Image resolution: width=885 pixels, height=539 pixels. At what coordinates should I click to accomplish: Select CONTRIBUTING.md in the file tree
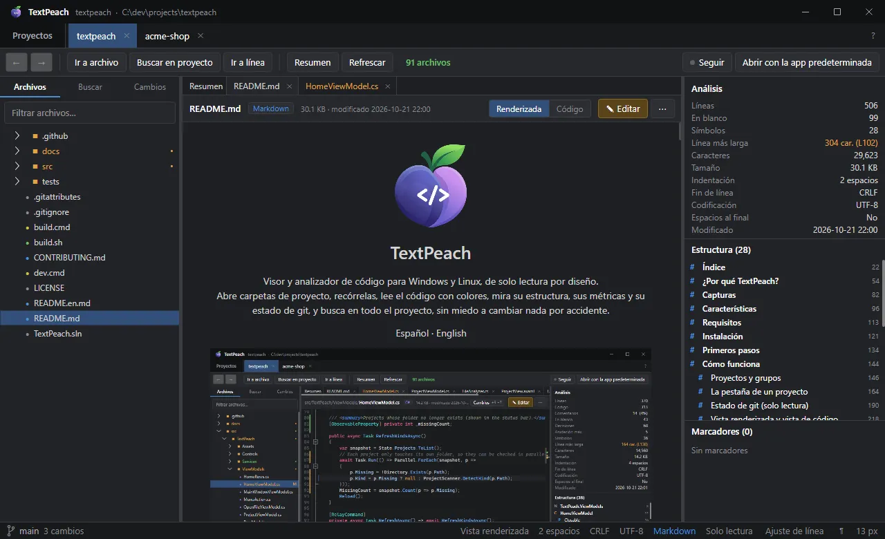point(70,258)
